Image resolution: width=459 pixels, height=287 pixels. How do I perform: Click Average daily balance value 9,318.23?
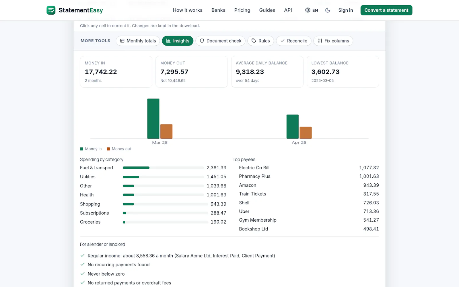click(x=250, y=72)
